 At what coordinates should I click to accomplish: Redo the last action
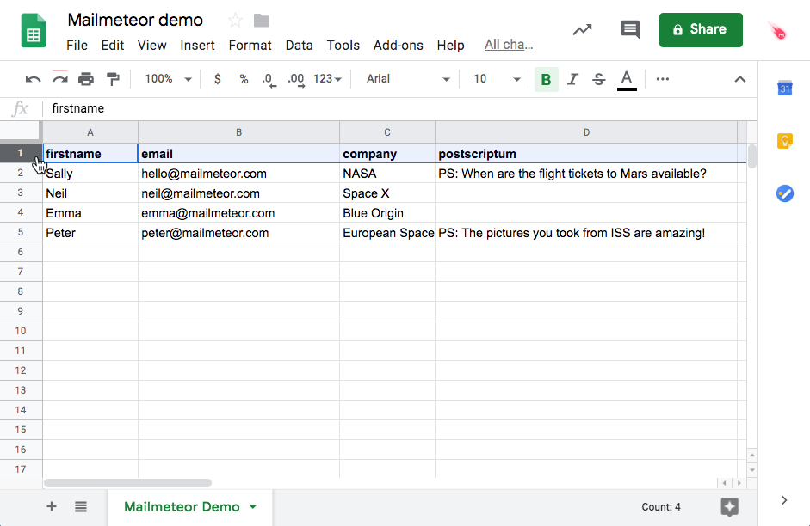pyautogui.click(x=60, y=79)
